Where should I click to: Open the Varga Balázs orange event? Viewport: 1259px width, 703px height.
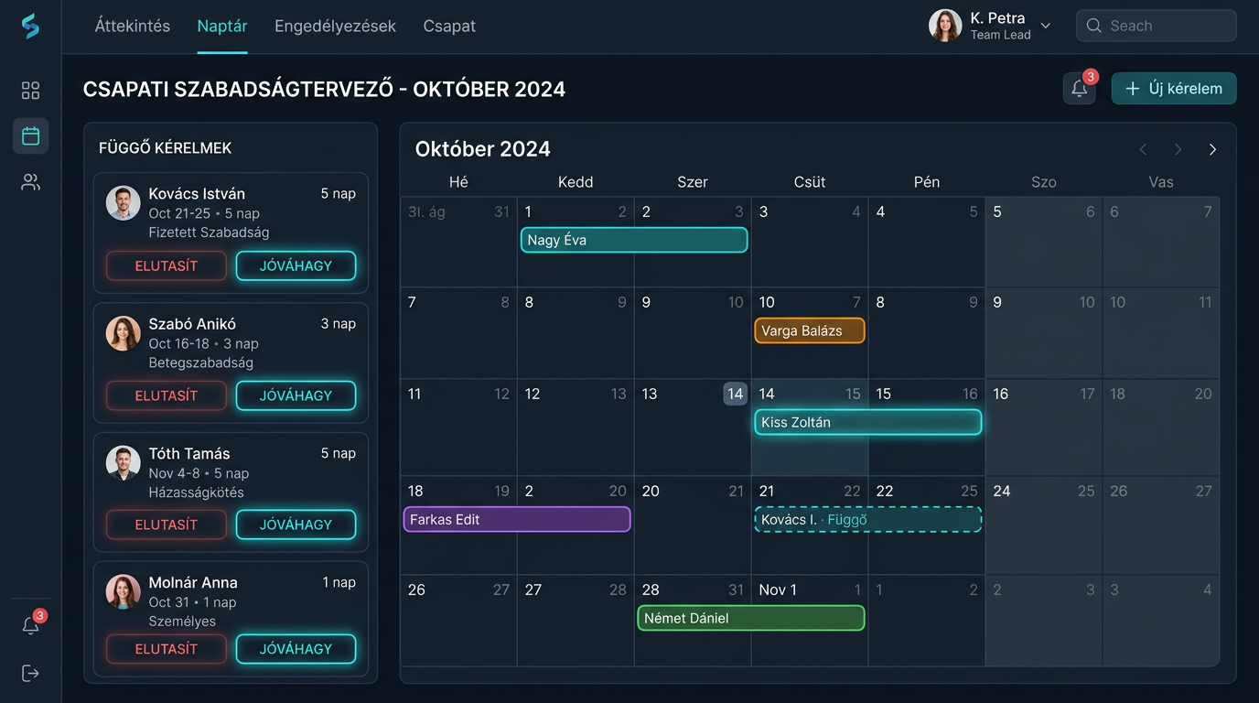tap(810, 330)
